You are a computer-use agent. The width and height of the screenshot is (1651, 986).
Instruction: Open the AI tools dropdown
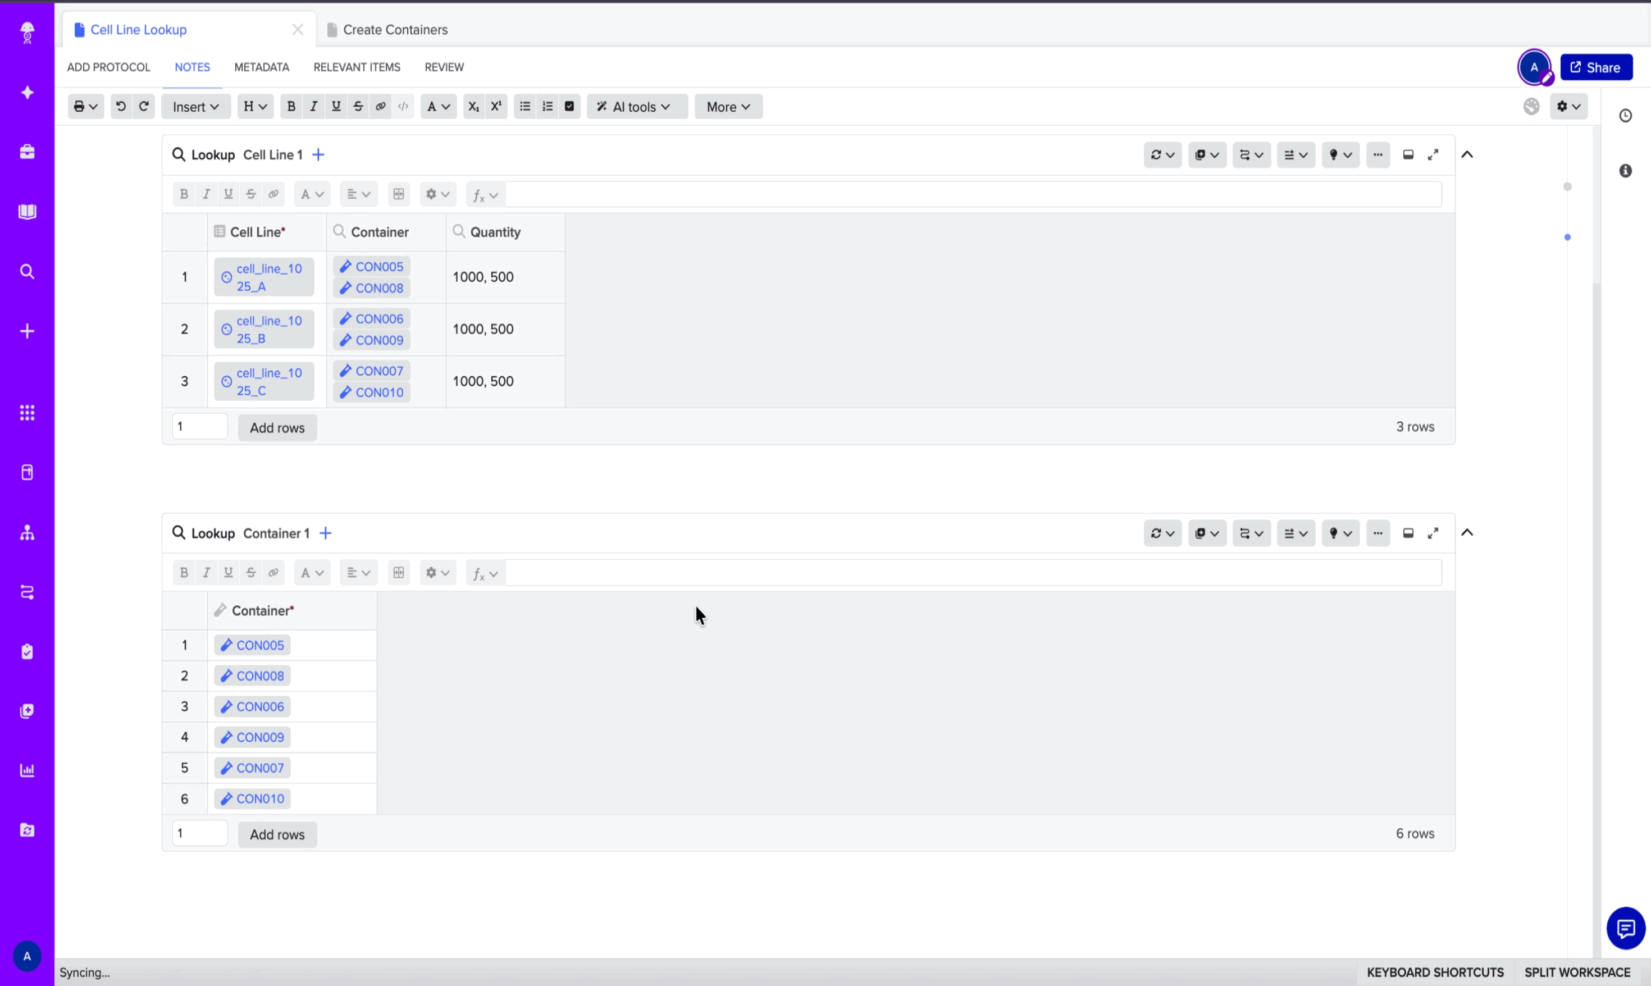pos(636,106)
